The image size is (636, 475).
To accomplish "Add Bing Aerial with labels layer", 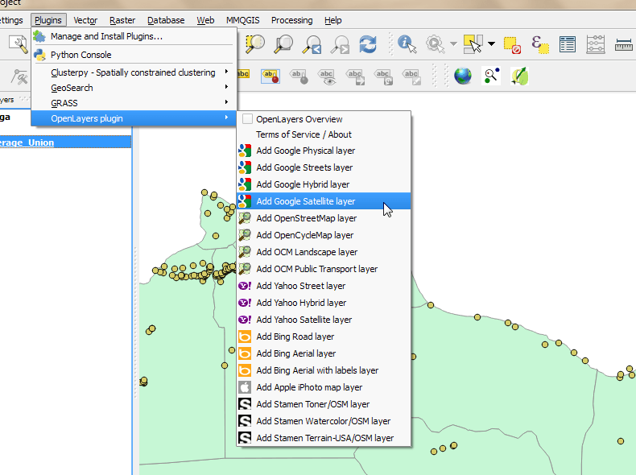I will [316, 370].
